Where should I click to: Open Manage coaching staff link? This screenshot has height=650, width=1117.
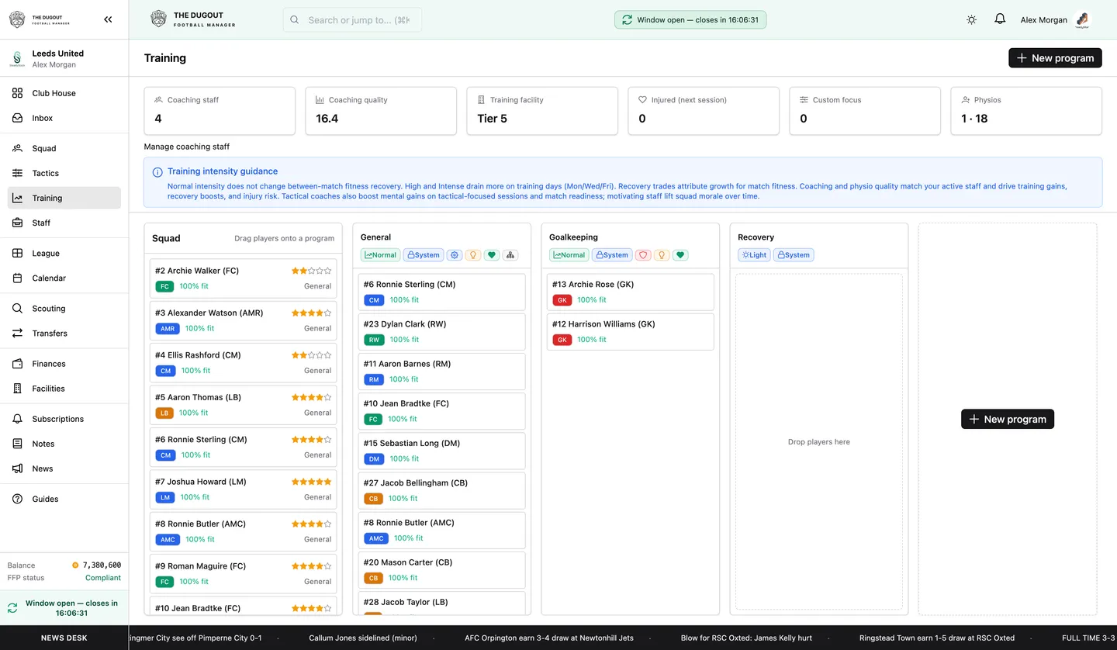pos(187,147)
